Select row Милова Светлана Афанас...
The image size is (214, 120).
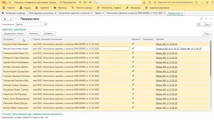[x=106, y=67]
